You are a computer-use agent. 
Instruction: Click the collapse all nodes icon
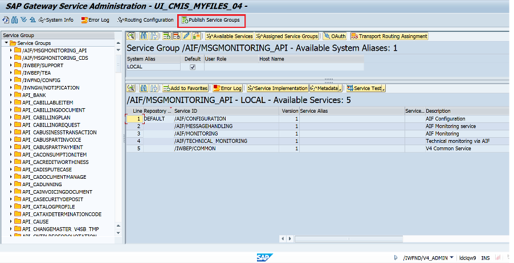tap(32, 20)
